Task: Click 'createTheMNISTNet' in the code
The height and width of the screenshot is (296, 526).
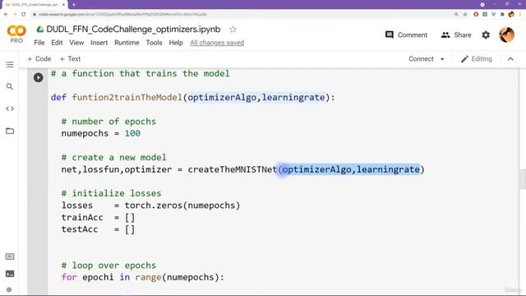Action: (x=232, y=170)
